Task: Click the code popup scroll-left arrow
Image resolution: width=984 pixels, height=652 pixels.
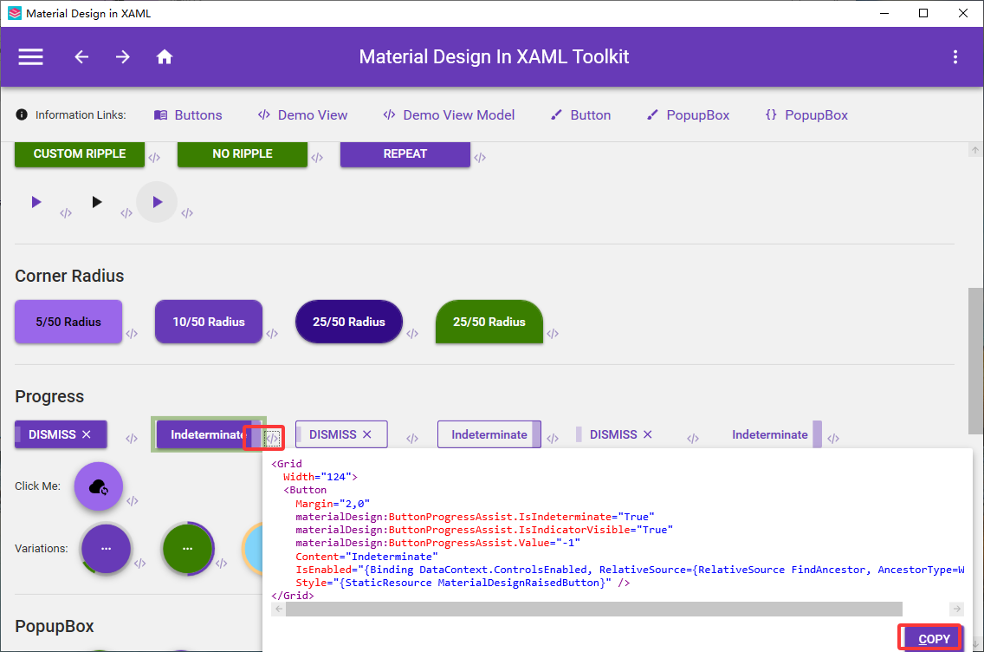Action: pyautogui.click(x=279, y=609)
